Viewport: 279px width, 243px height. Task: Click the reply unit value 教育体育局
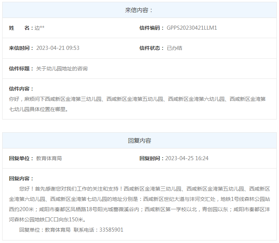(x=49, y=158)
